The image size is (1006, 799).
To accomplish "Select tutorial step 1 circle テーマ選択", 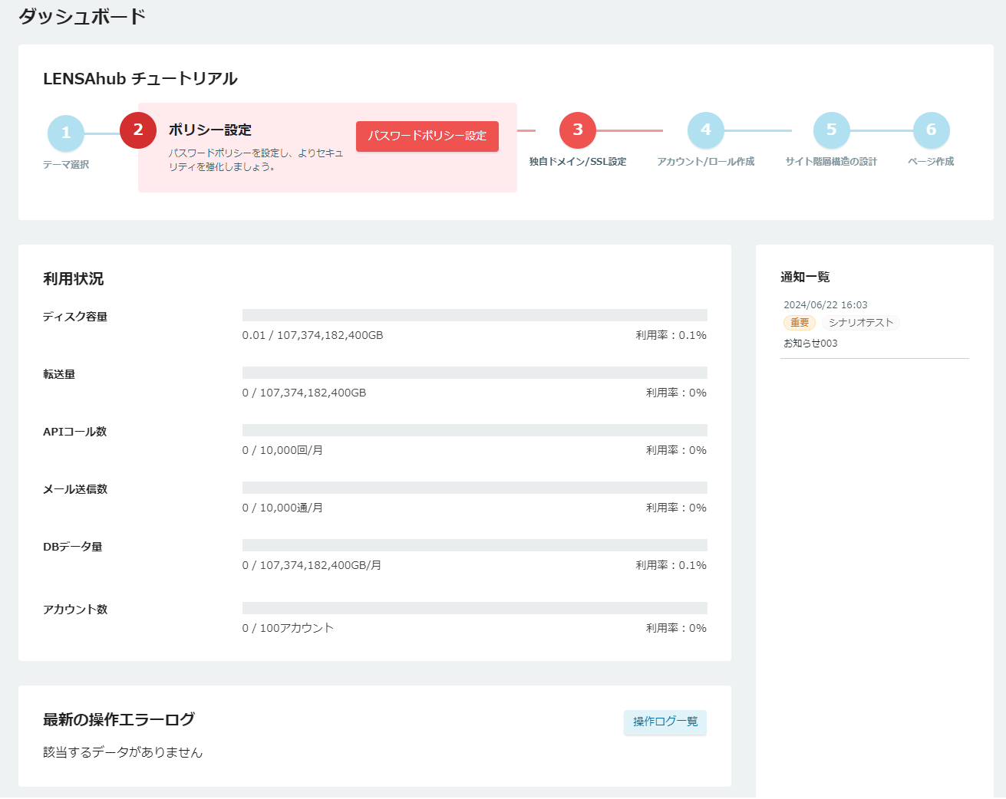I will point(66,133).
